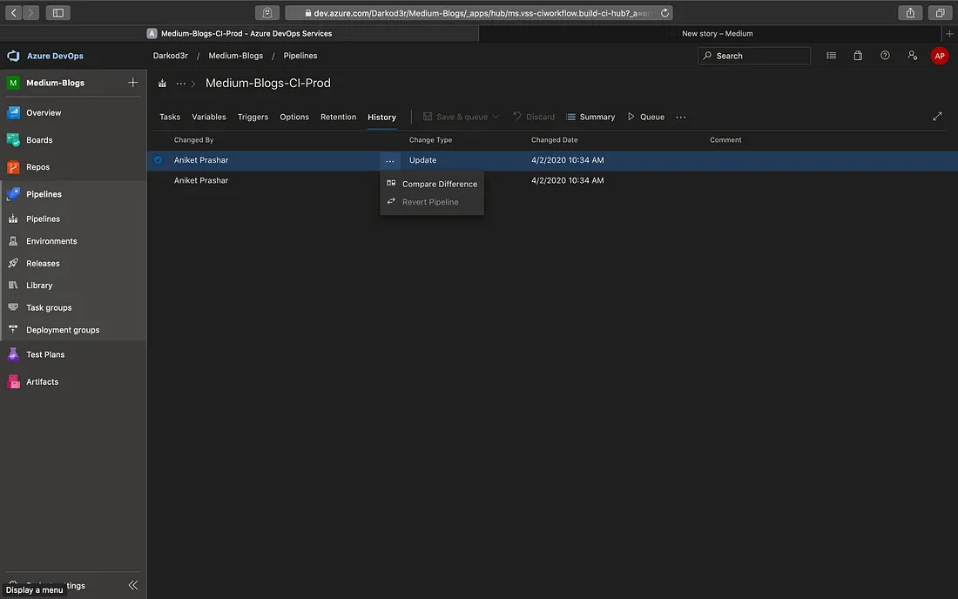Open the Medium-Blogs breadcrumb link
Image resolution: width=958 pixels, height=599 pixels.
pyautogui.click(x=236, y=56)
